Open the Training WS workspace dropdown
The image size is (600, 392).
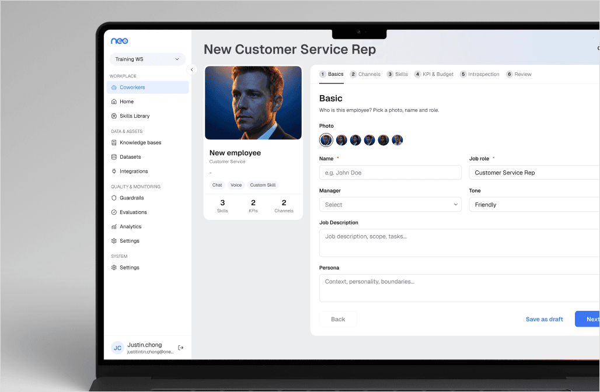(x=147, y=60)
